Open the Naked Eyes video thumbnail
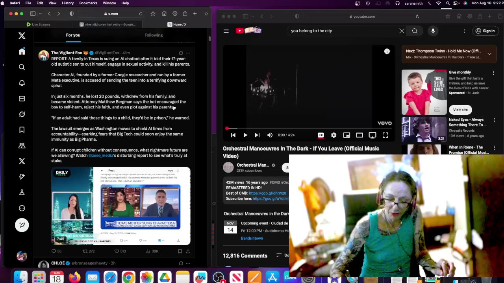 (424, 129)
